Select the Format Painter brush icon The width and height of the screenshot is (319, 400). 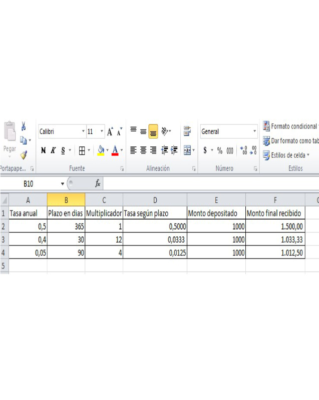(24, 155)
